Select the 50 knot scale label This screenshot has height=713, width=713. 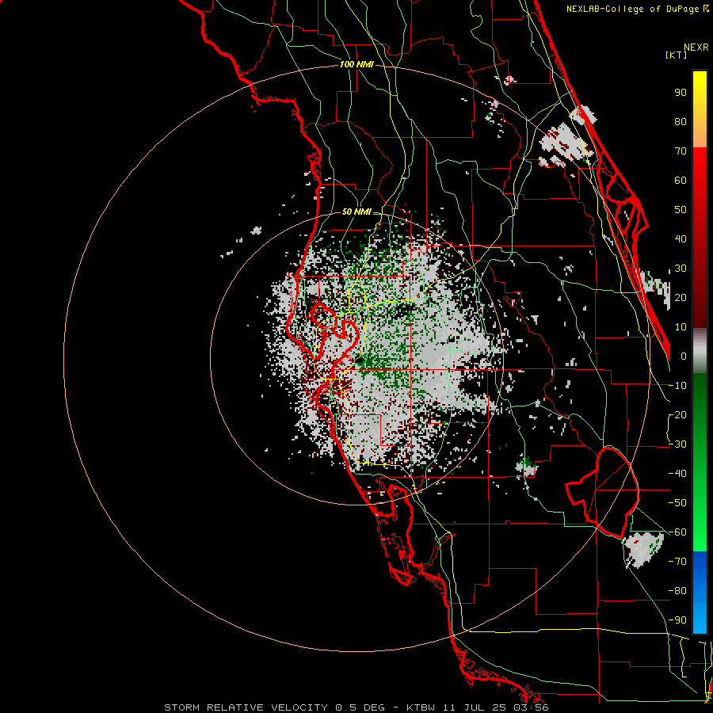tap(681, 210)
